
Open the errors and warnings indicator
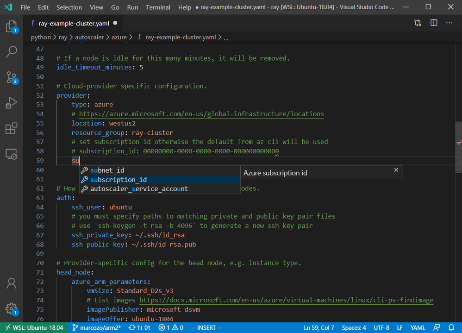[x=171, y=328]
